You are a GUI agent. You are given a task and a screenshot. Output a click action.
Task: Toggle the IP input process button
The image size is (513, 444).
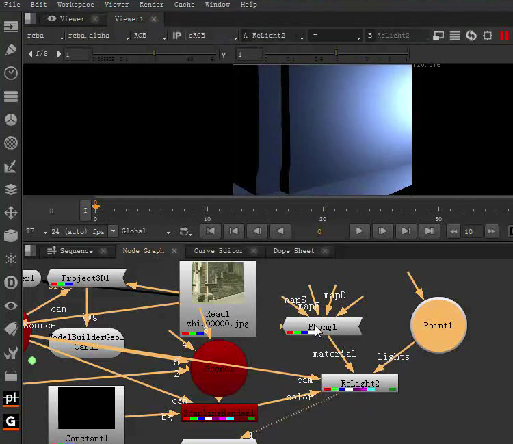[x=176, y=36]
